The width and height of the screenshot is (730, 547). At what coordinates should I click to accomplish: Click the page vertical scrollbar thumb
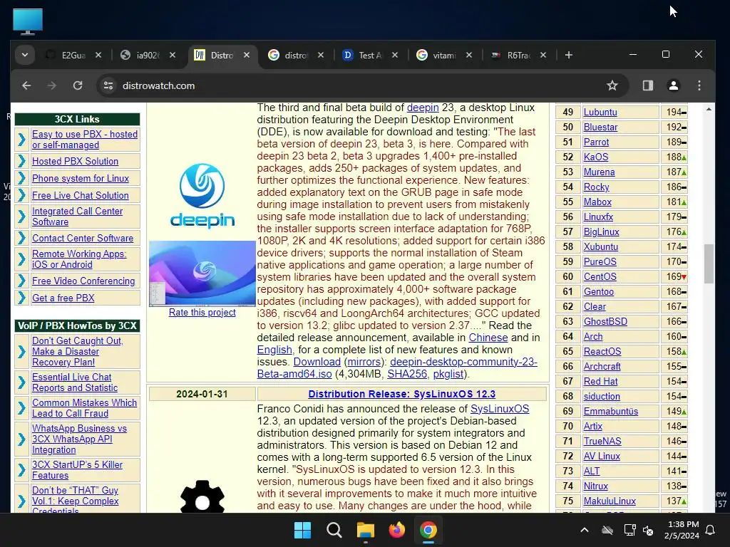coord(709,264)
